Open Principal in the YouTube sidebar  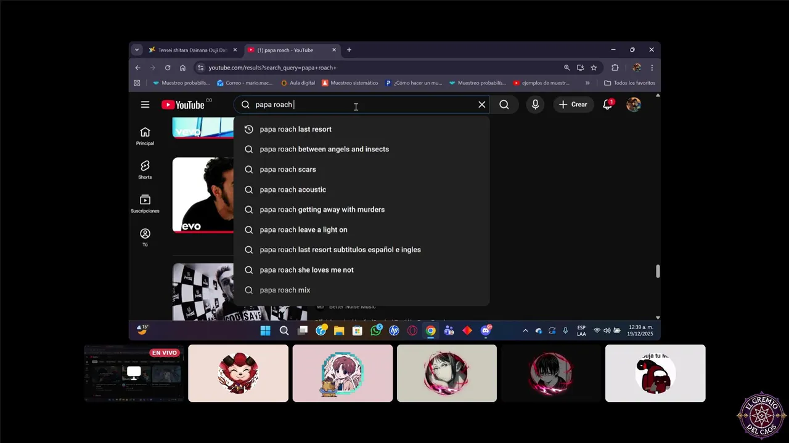pos(145,136)
